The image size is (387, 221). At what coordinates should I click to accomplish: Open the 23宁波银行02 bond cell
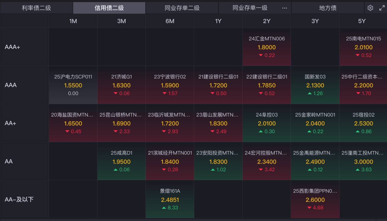170,85
